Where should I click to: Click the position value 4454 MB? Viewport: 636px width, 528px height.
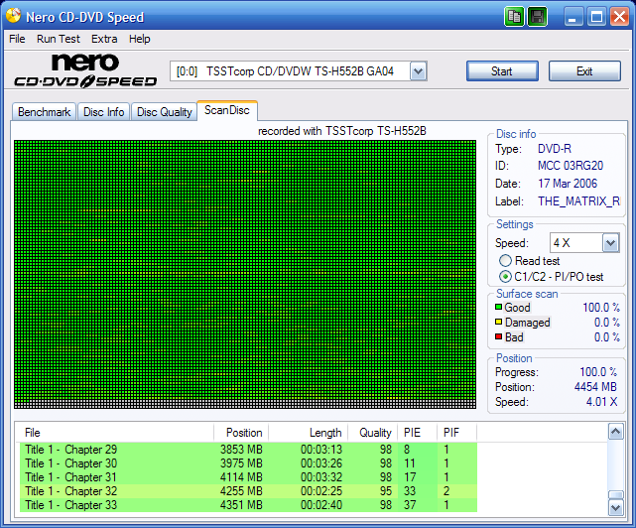(595, 387)
